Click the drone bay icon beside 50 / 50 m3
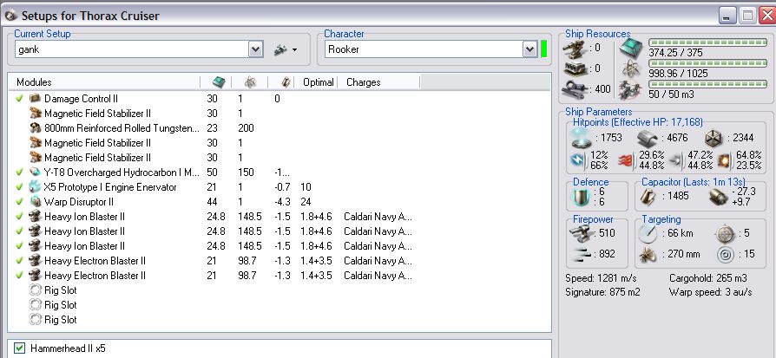Screen dimensions: 776x358 632,89
